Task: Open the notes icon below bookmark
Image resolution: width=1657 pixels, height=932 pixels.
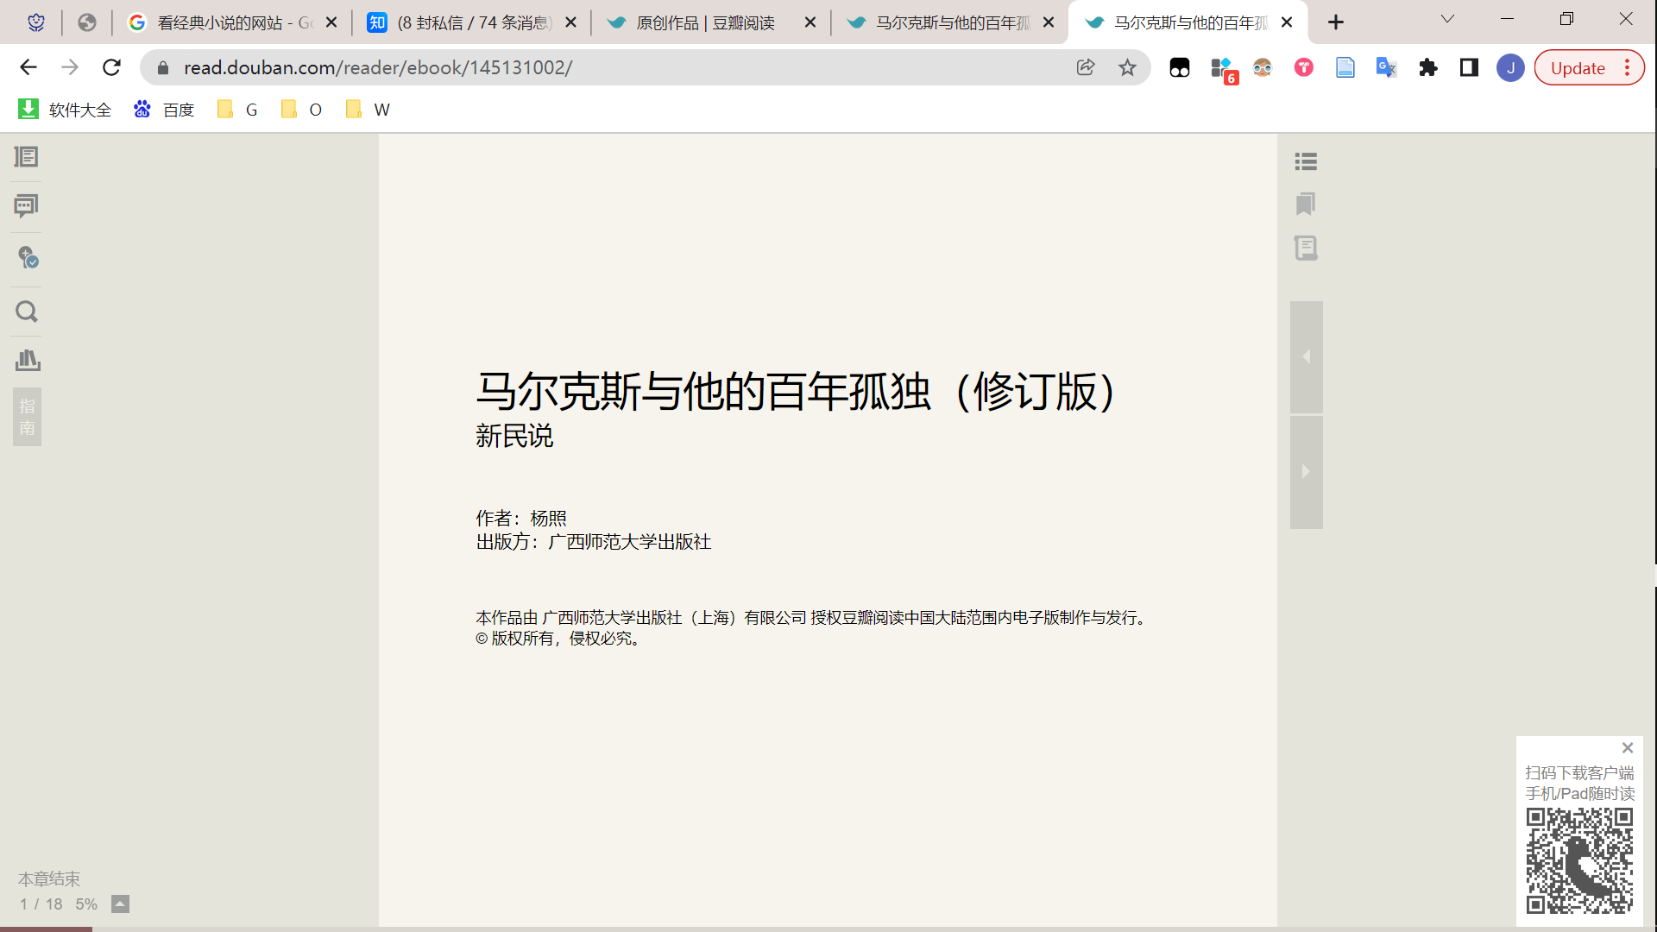Action: pos(1306,249)
